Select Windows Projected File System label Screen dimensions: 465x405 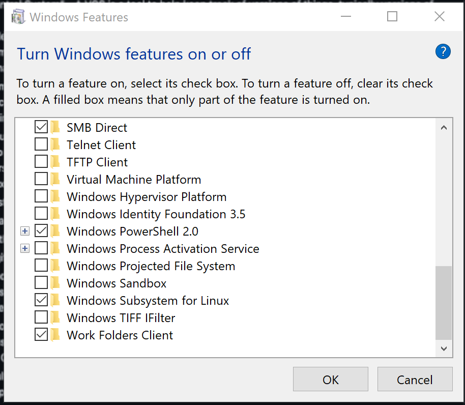[151, 266]
